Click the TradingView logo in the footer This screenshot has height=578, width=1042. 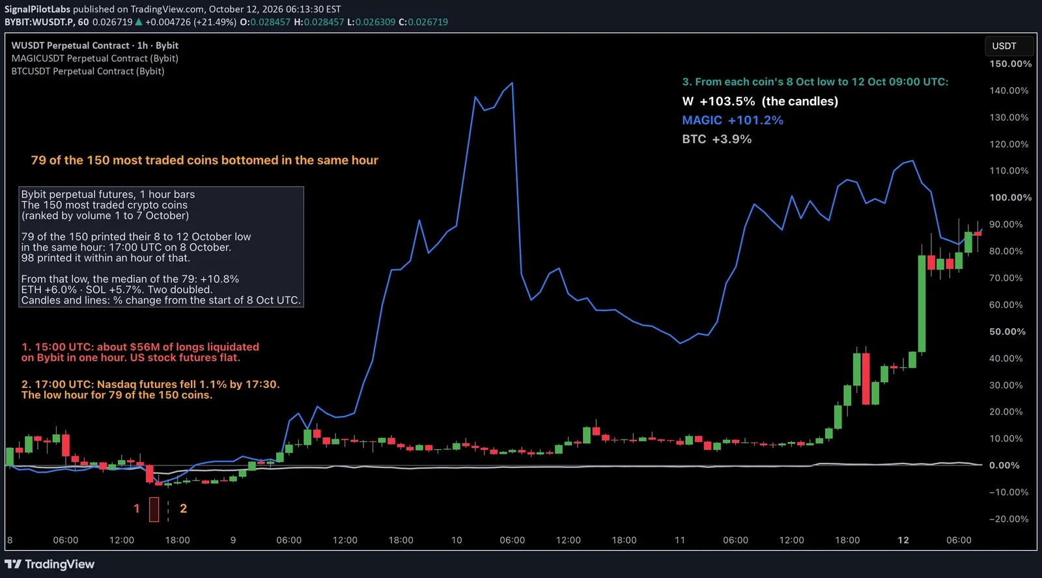coord(49,564)
